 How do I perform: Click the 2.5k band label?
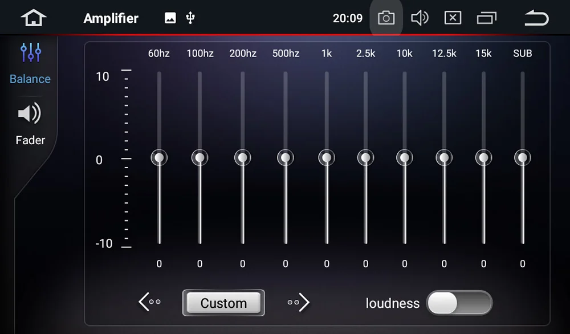[x=366, y=54]
